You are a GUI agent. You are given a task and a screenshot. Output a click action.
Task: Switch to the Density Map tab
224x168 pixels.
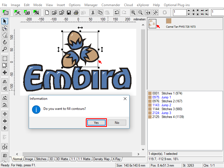(x=101, y=159)
